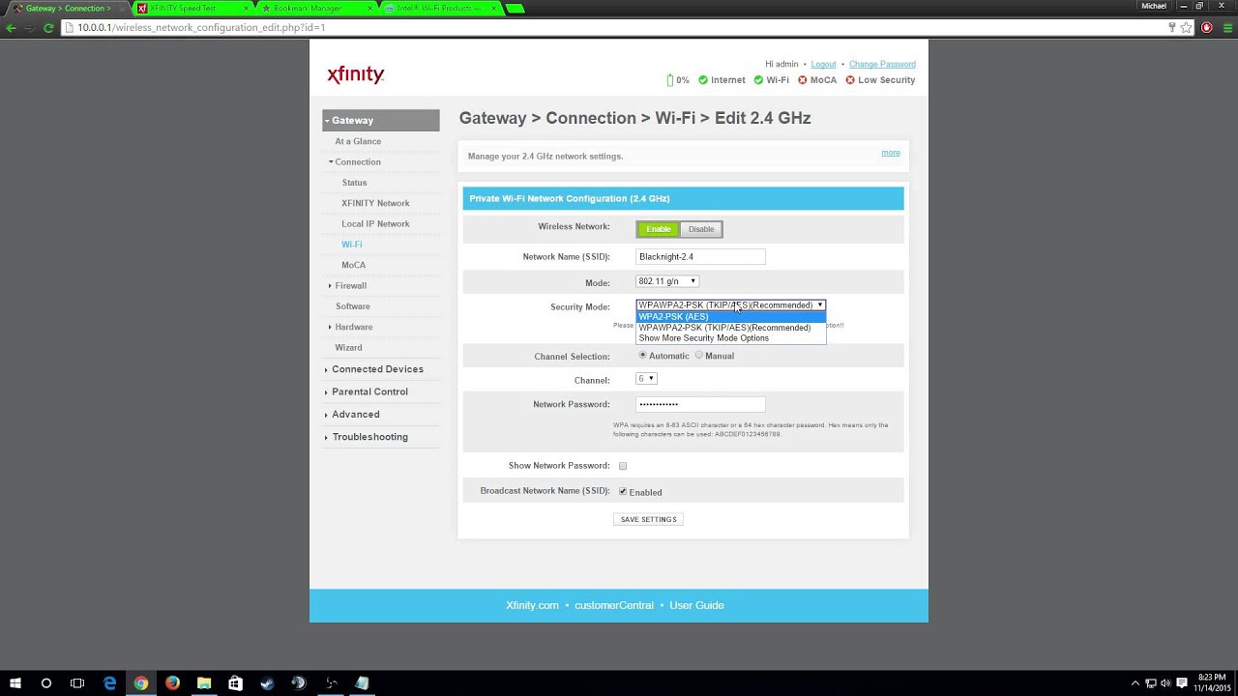Click the Chrome reload page button

pyautogui.click(x=48, y=28)
